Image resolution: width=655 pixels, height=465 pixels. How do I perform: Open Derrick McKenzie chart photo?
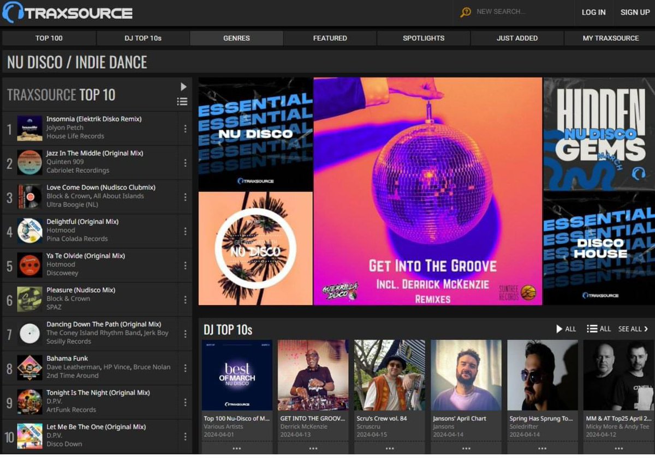pos(313,375)
